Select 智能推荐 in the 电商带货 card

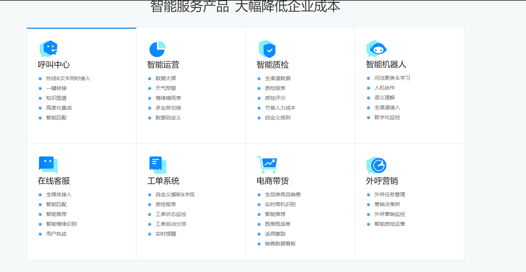pos(275,214)
